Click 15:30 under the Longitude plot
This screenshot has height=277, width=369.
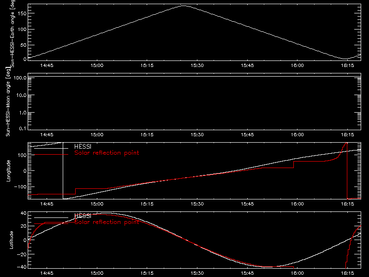pyautogui.click(x=197, y=204)
